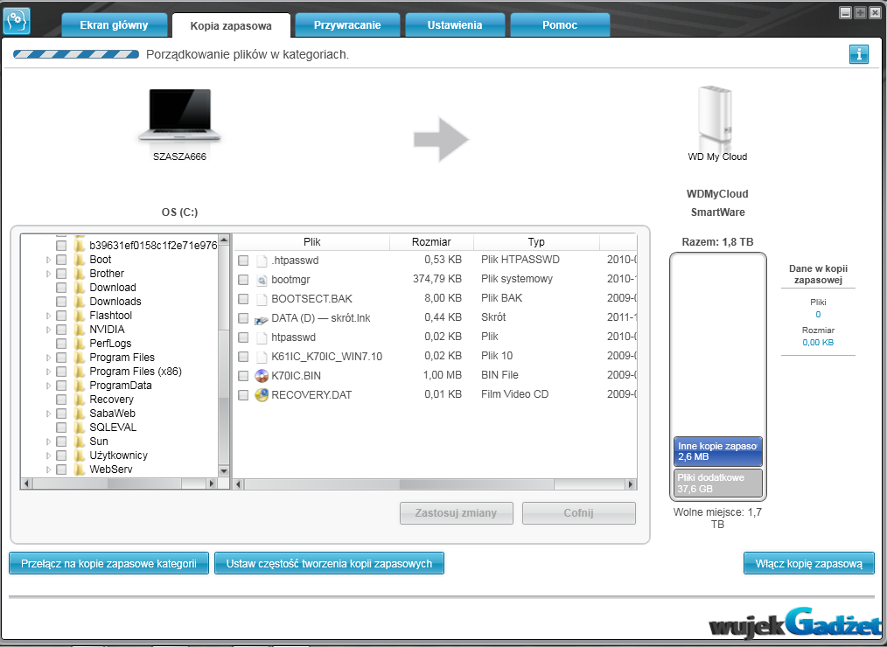887x647 pixels.
Task: Enable the checkbox next to BOOTSECT.BAK
Action: [243, 299]
